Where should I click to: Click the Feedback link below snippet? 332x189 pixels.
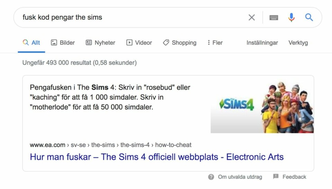click(294, 177)
